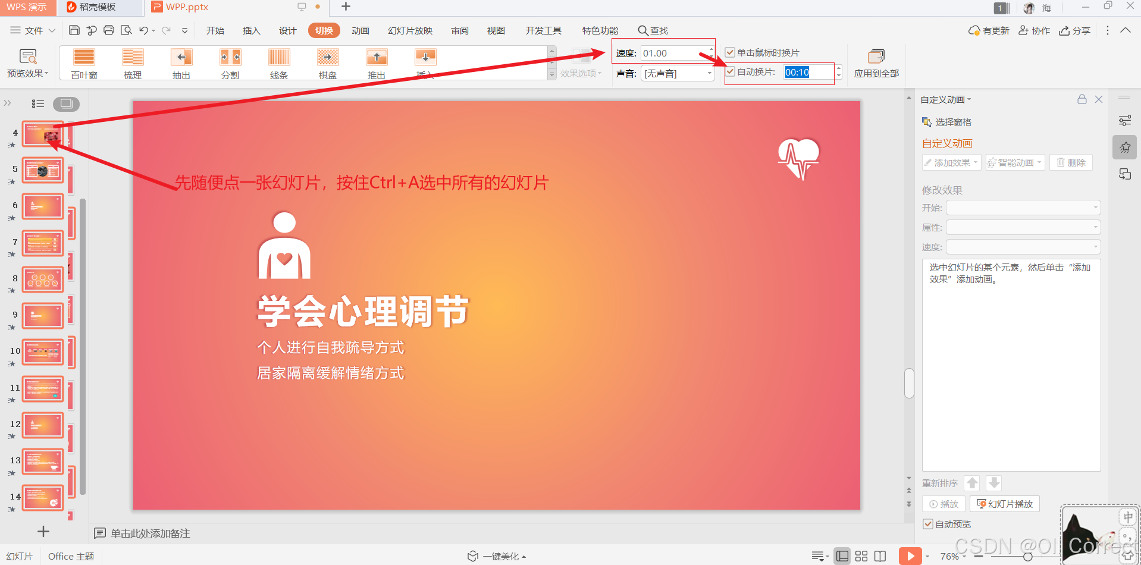This screenshot has width=1141, height=565.
Task: Switch to outline view in slide panel
Action: pos(38,104)
